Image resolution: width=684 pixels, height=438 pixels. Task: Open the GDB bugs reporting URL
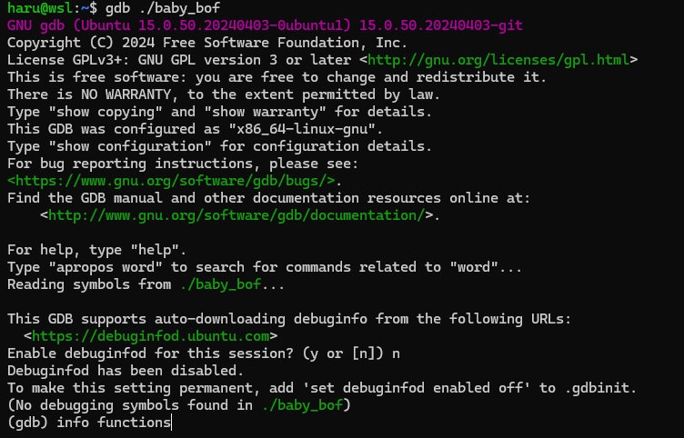172,181
